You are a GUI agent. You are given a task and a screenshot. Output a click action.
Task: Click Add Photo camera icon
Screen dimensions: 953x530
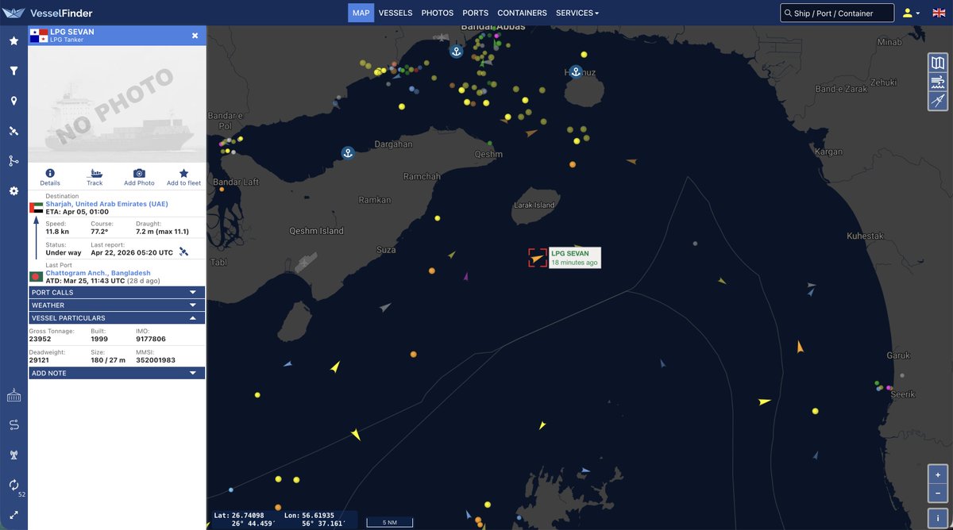tap(139, 178)
